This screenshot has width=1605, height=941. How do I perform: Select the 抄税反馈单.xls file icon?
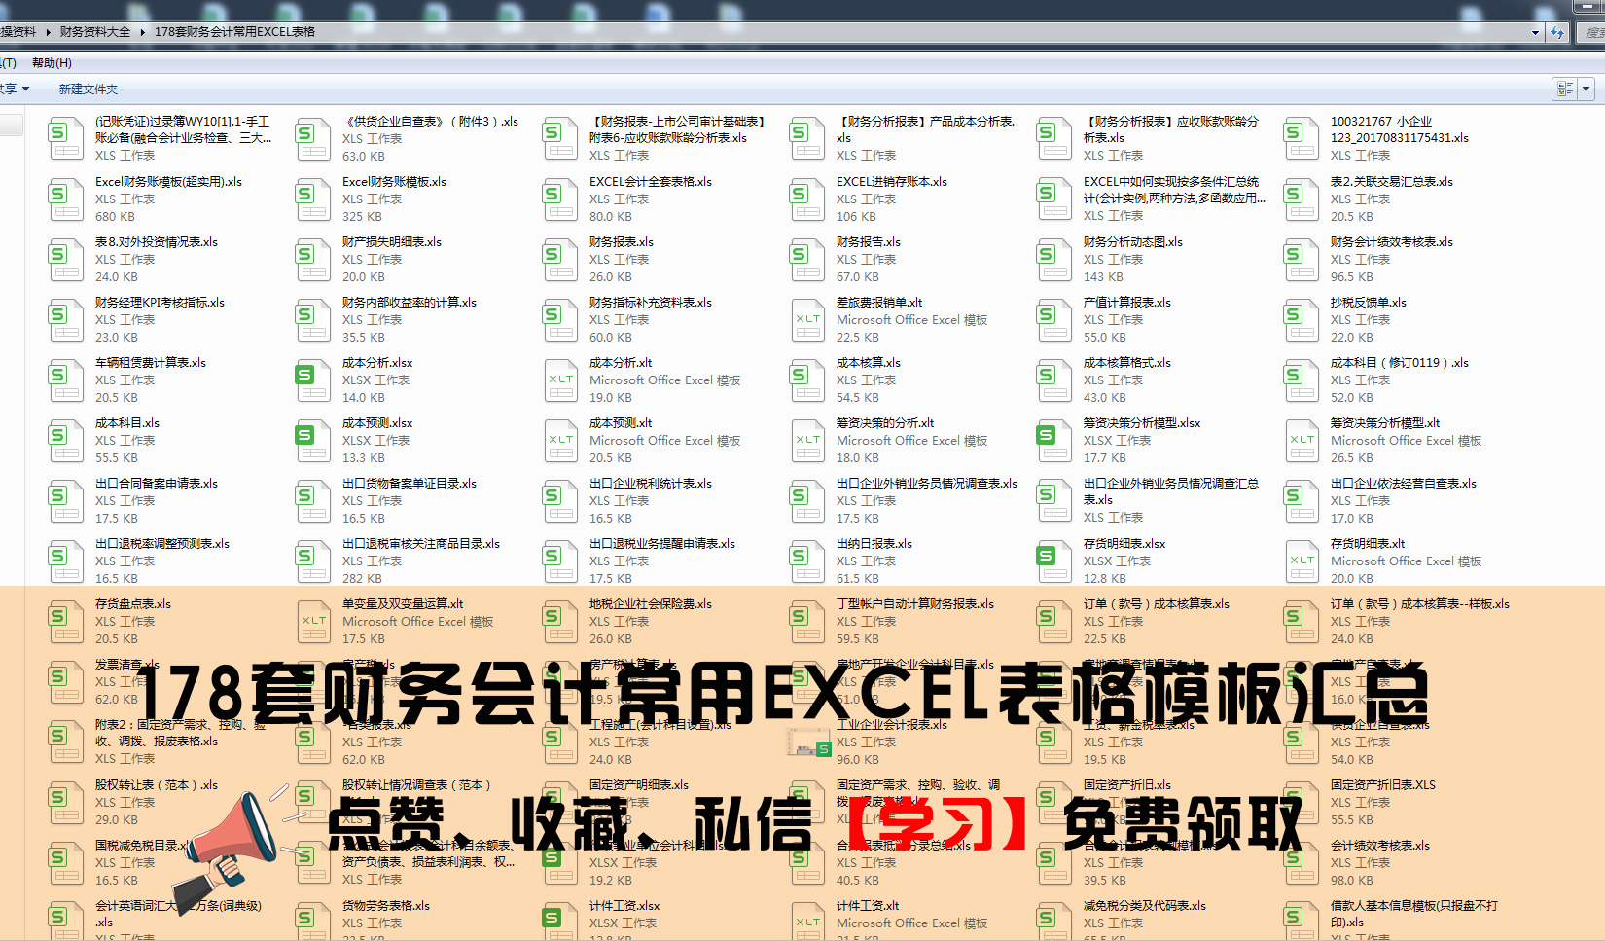click(1301, 321)
